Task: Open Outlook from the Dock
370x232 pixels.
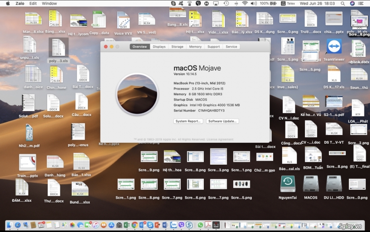Action: click(142, 225)
